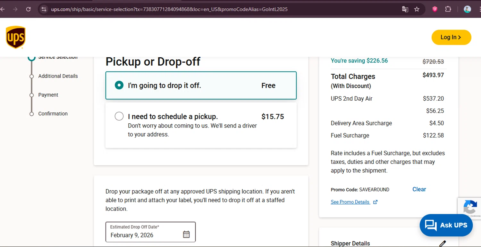
Task: Open the browser profile avatar
Action: pos(467,9)
